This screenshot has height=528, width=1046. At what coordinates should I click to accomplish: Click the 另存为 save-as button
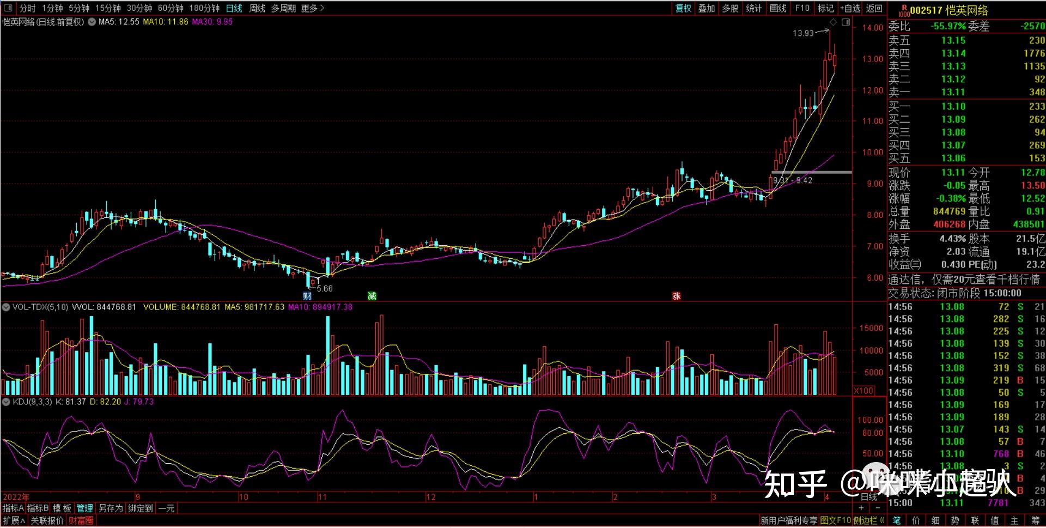111,508
